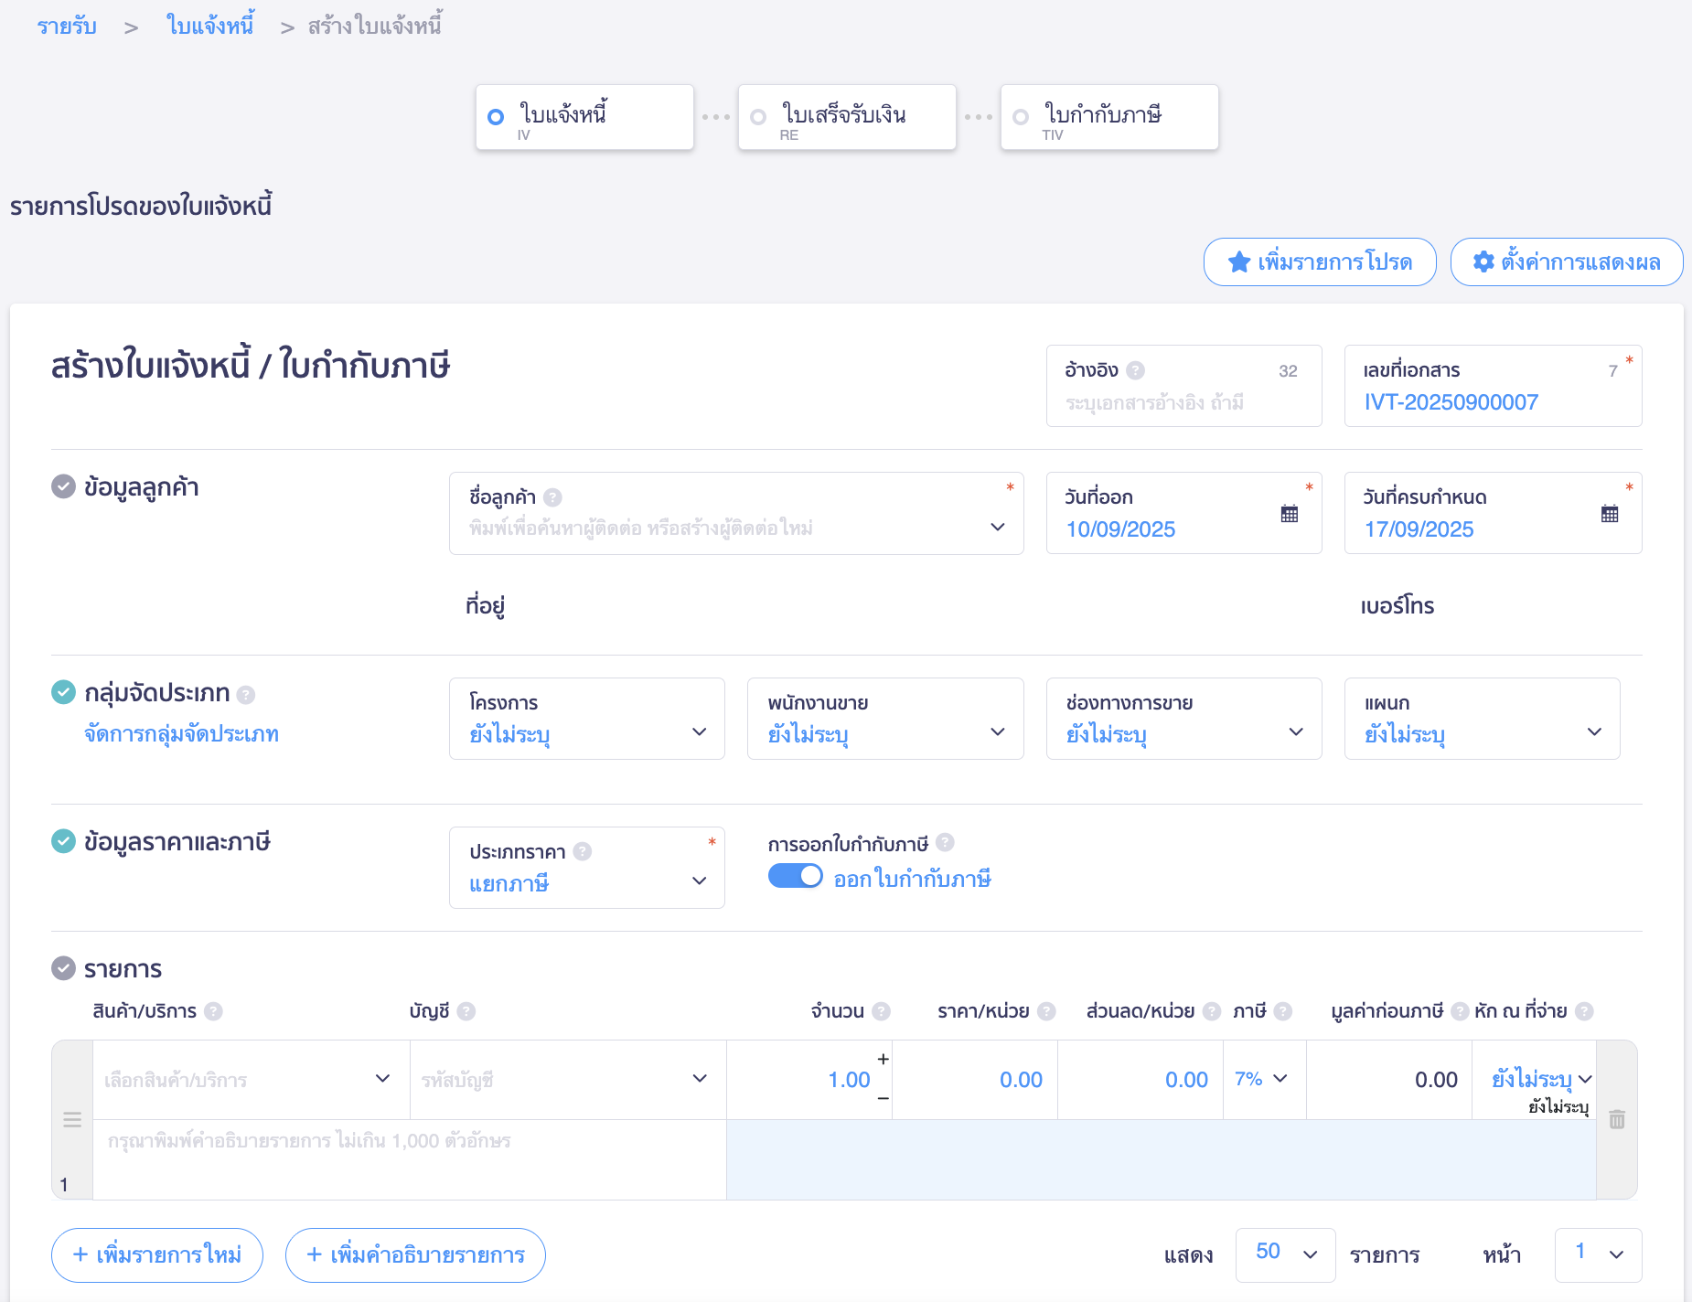Open เลือกสินค้า/บริการ product dropdown
The width and height of the screenshot is (1692, 1302).
coord(252,1080)
